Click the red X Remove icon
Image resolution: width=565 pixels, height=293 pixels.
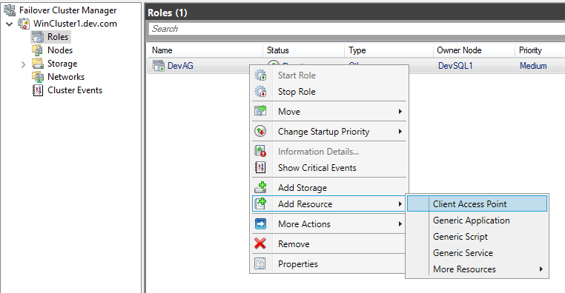click(x=260, y=243)
